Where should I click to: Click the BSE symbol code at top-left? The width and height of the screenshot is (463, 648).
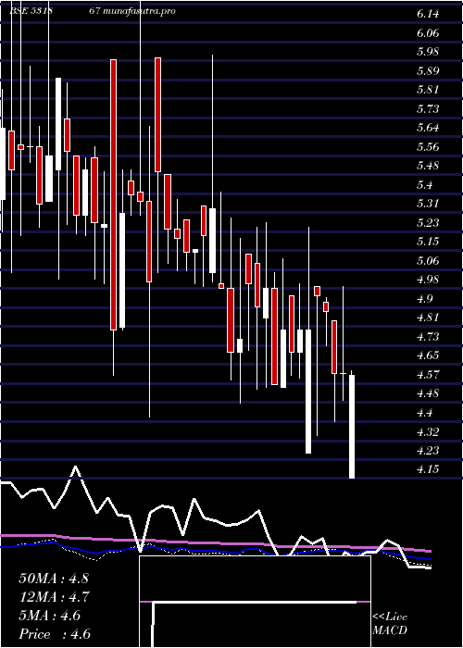pyautogui.click(x=31, y=11)
